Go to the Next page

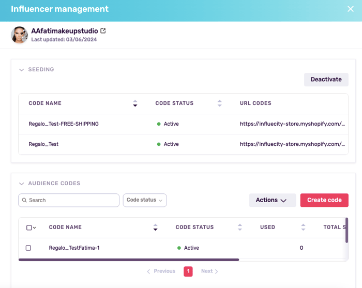pos(209,271)
